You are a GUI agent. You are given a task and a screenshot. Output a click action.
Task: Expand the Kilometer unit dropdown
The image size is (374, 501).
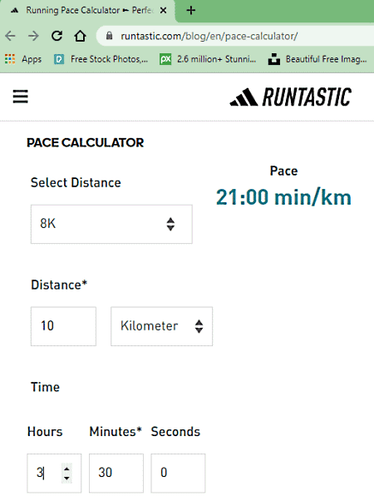coord(162,326)
